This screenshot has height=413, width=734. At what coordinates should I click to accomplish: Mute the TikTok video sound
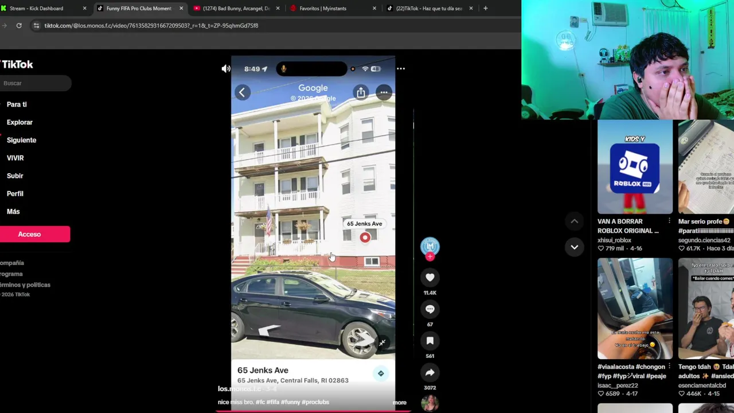click(x=226, y=69)
